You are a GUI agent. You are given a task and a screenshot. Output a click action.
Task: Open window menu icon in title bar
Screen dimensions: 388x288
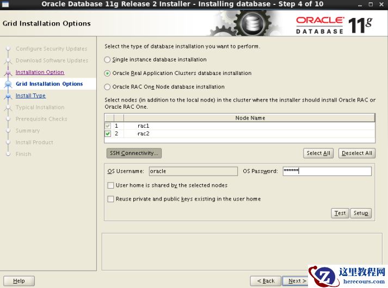coord(5,4)
